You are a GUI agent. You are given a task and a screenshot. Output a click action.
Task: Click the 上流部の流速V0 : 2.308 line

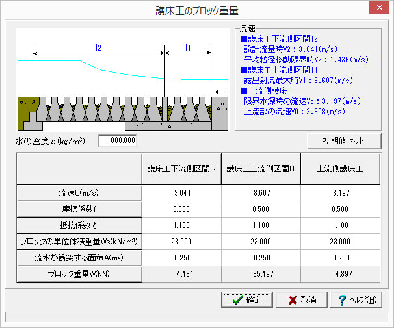tap(295, 112)
